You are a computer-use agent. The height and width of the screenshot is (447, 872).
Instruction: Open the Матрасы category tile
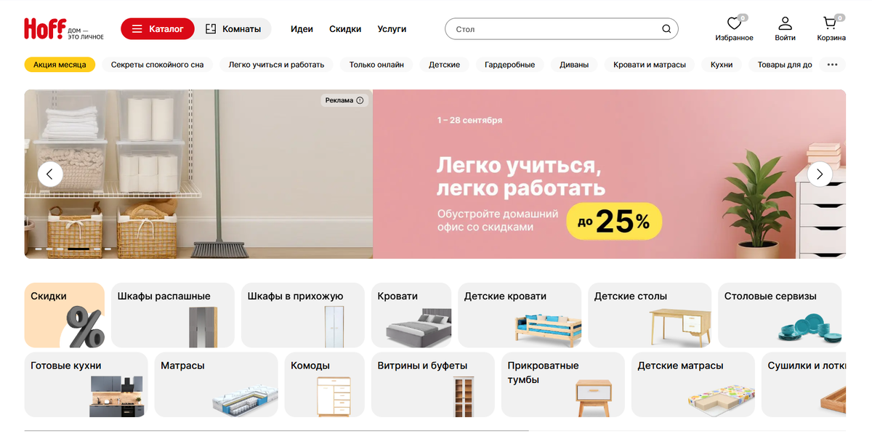click(216, 384)
